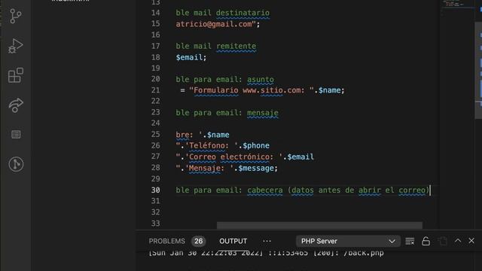Maximize the panel with the up chevron

458,241
